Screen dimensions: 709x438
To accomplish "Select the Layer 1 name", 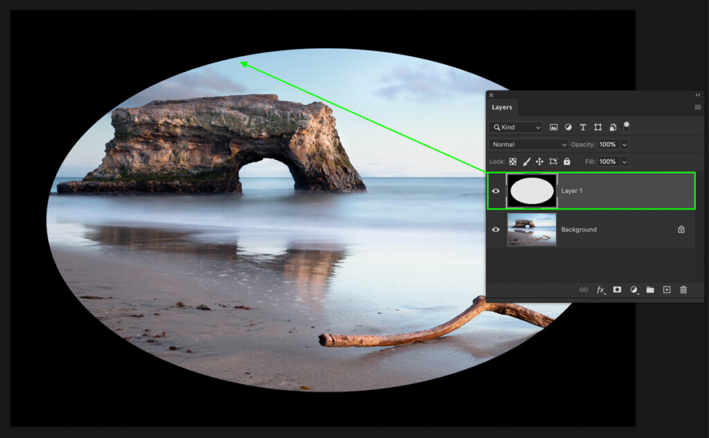I will click(571, 191).
